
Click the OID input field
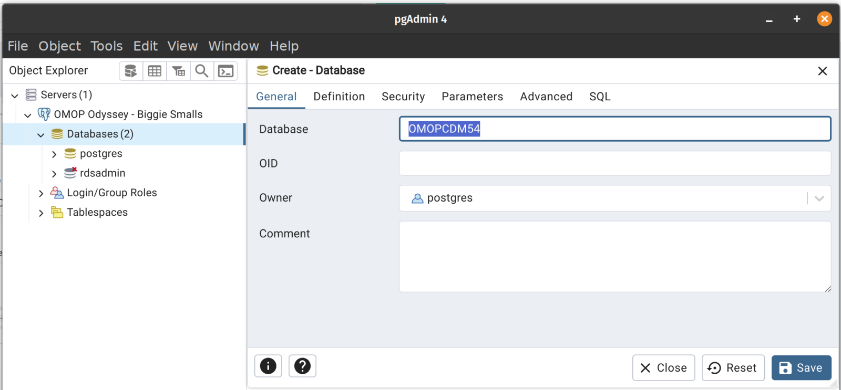pos(615,163)
